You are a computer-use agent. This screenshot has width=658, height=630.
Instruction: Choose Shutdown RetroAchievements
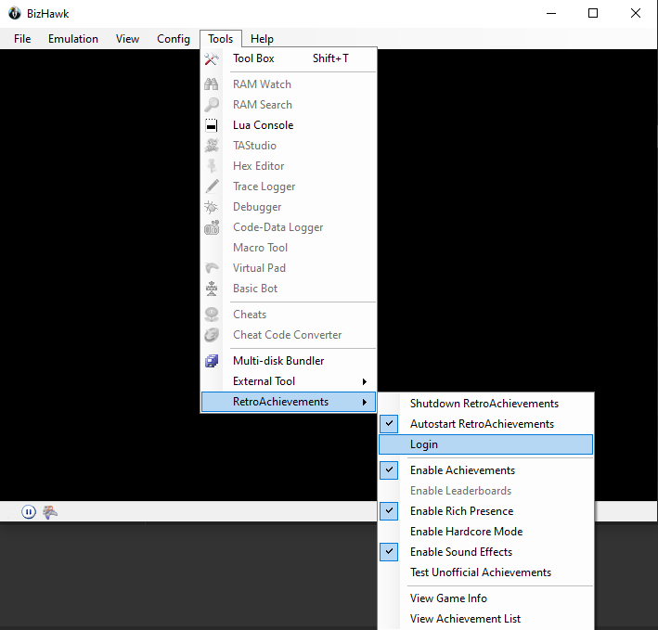486,404
